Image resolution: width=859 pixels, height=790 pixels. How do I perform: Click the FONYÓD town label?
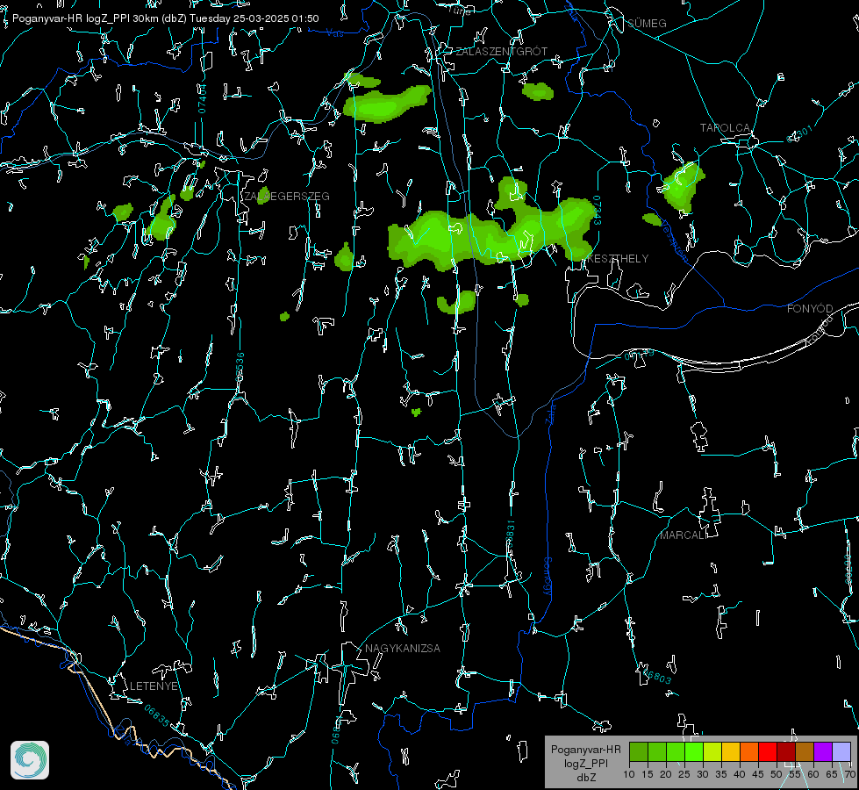[x=810, y=309]
